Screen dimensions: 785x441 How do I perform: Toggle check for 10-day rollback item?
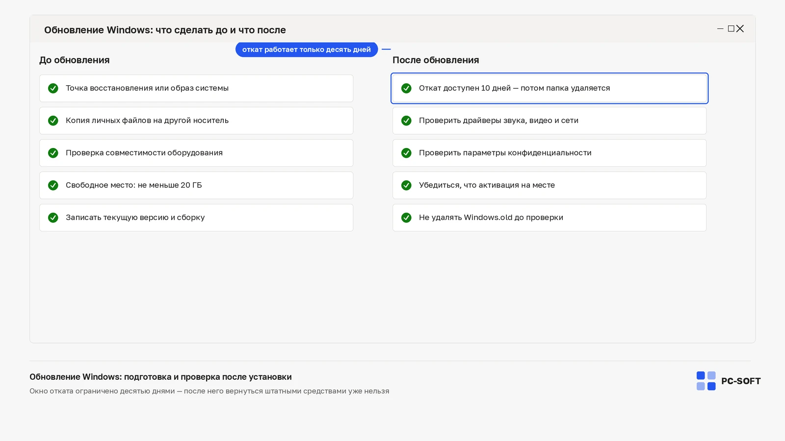click(406, 88)
